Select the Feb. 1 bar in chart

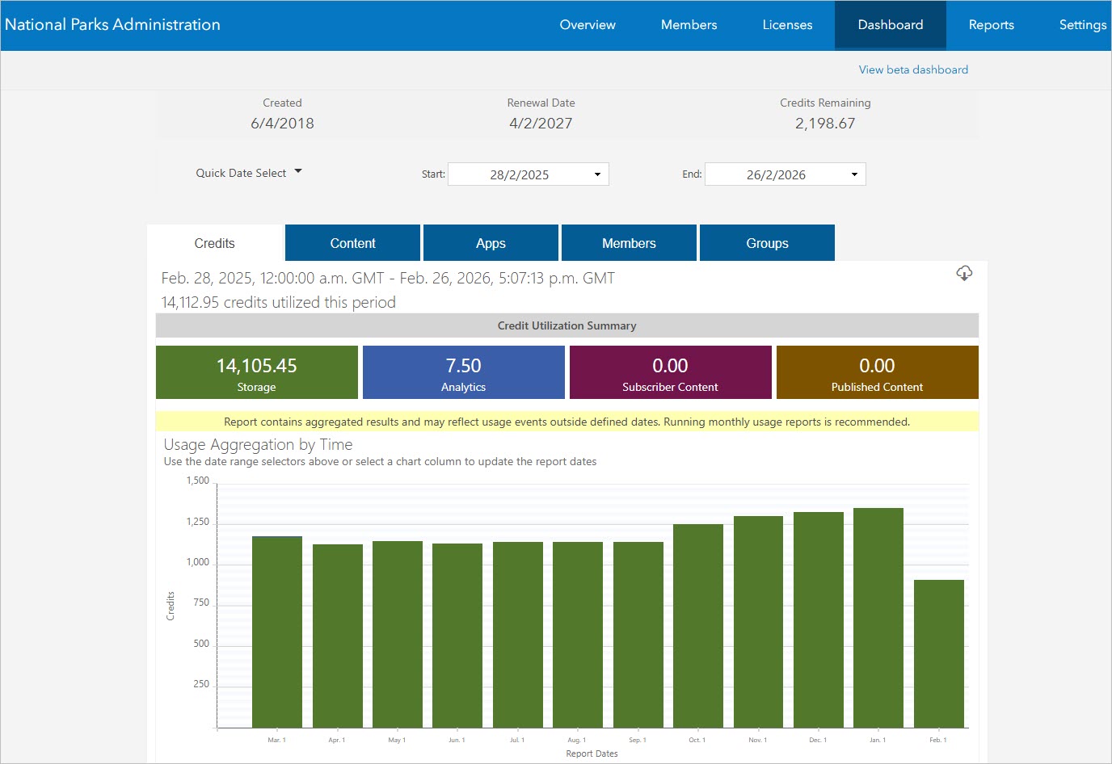(937, 654)
